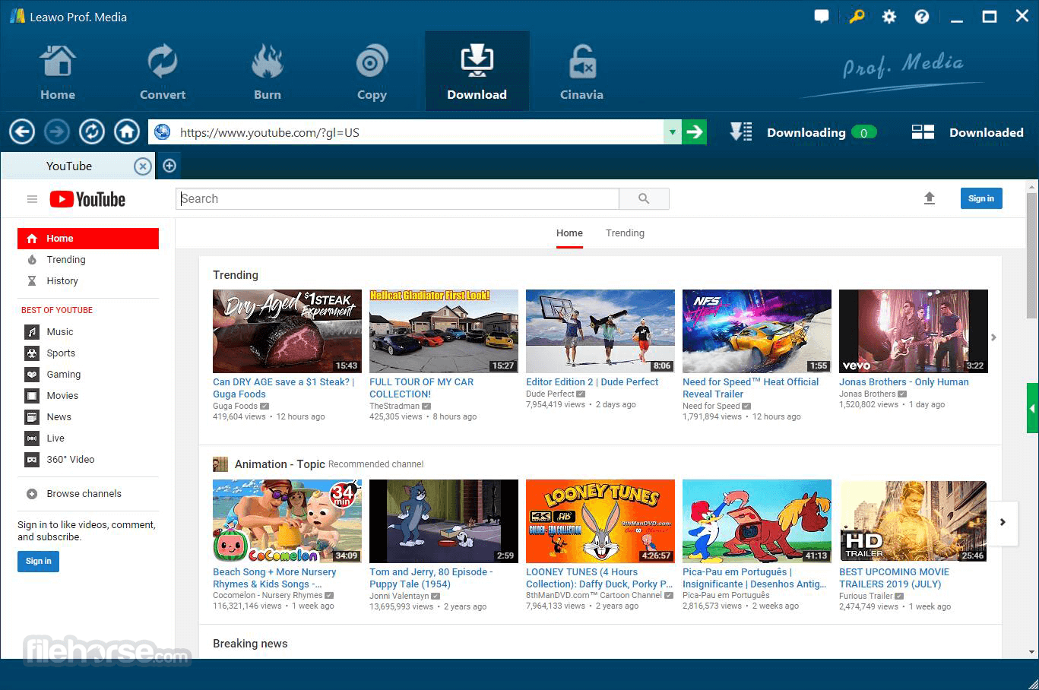
Task: Open the YouTube hamburger guide menu
Action: coord(32,199)
